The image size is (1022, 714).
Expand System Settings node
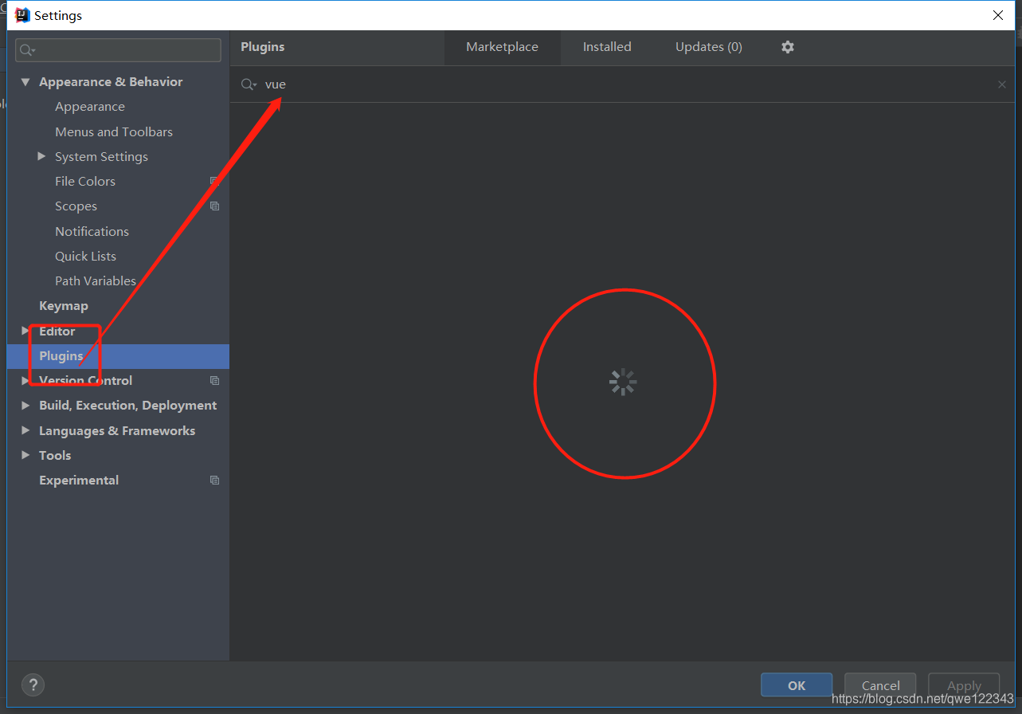click(x=41, y=157)
